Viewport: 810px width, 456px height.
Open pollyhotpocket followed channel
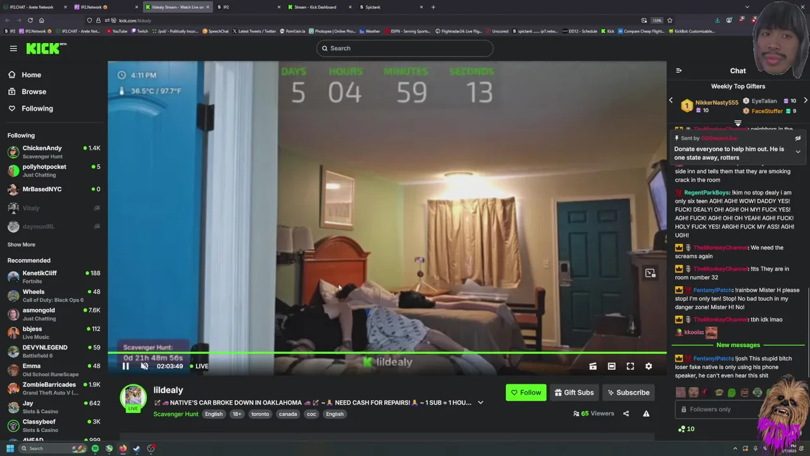(54, 170)
